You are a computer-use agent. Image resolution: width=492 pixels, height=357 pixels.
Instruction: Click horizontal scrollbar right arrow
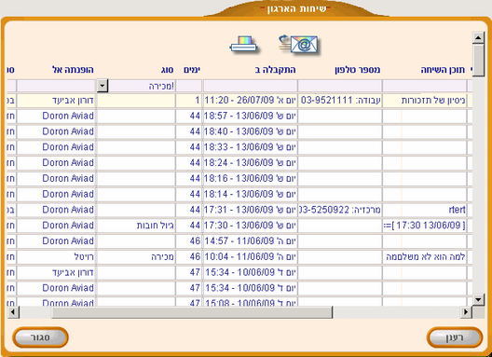tap(466, 312)
